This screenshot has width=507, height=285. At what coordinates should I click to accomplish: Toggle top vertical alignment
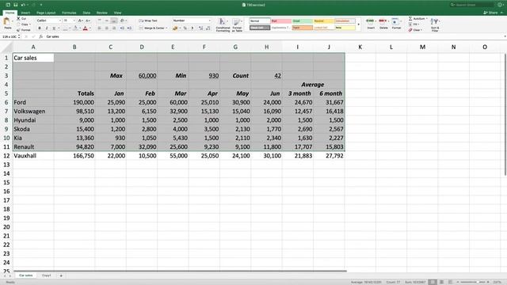point(99,21)
